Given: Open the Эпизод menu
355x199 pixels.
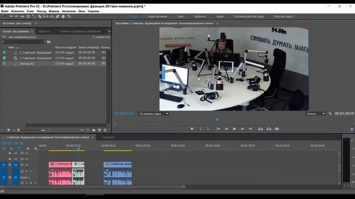Looking at the screenshot, I should 42,11.
